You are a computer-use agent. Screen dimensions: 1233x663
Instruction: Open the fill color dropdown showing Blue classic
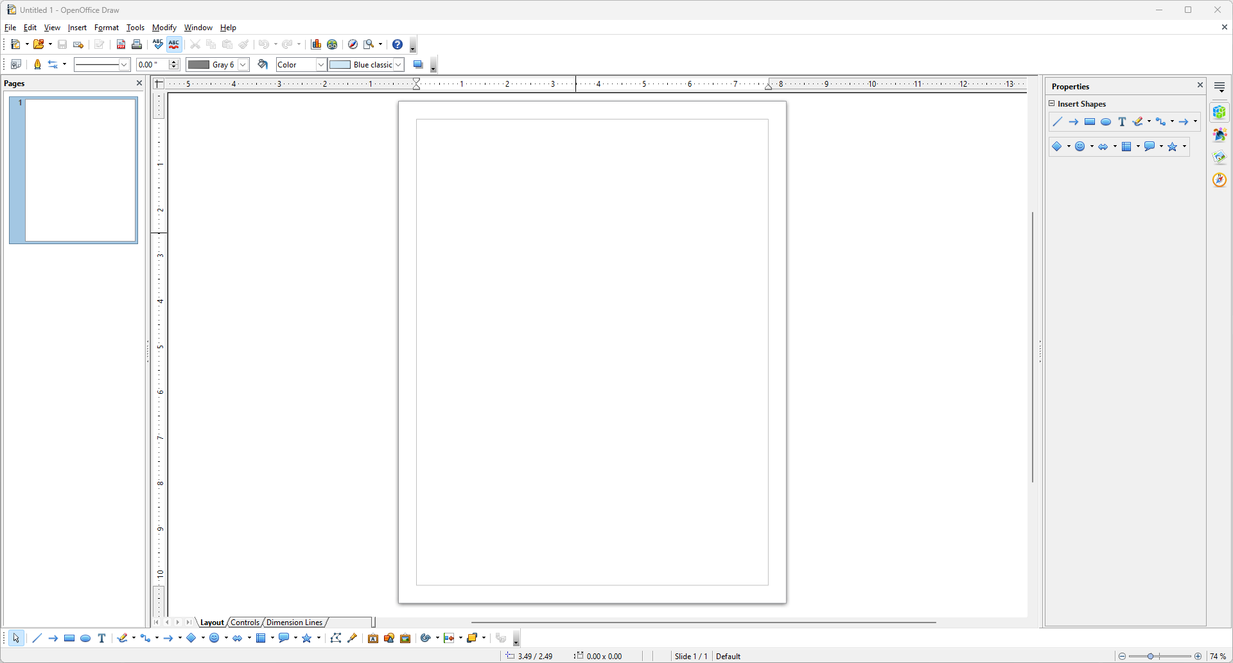[399, 64]
